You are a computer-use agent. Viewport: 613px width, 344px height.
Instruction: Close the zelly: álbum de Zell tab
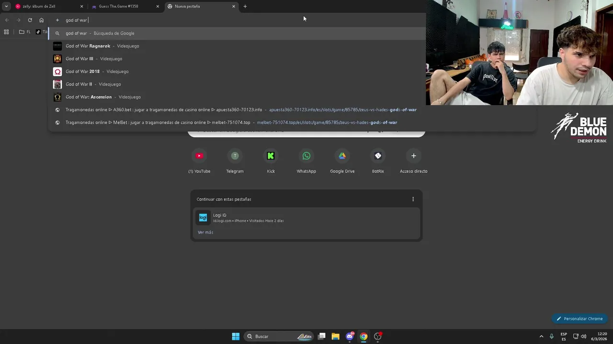pyautogui.click(x=81, y=6)
